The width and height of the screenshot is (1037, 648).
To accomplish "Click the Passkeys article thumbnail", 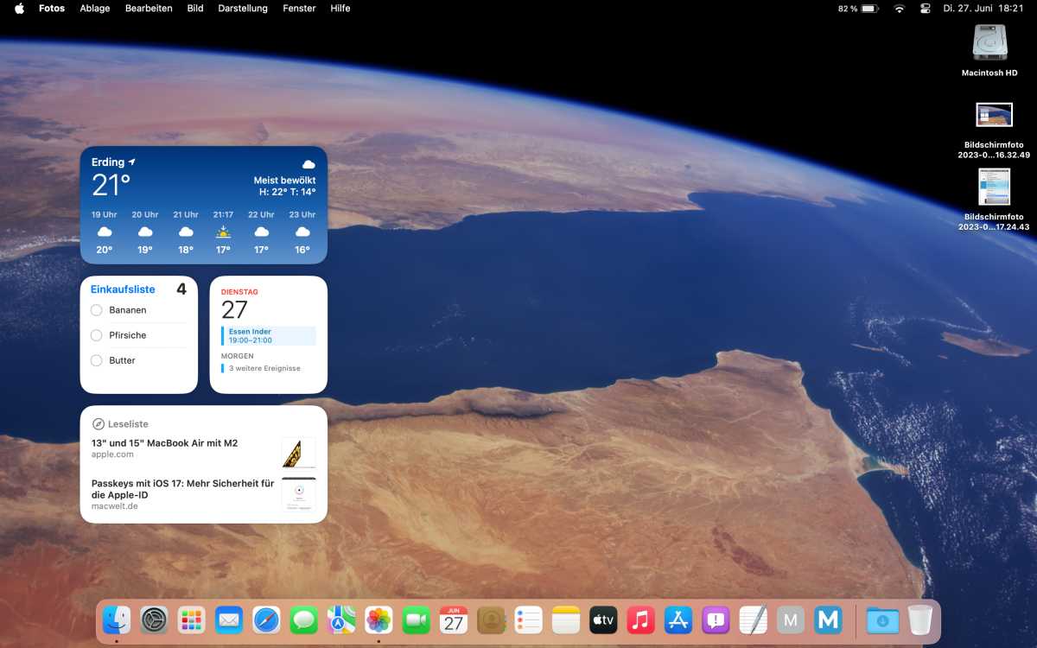I will (299, 494).
